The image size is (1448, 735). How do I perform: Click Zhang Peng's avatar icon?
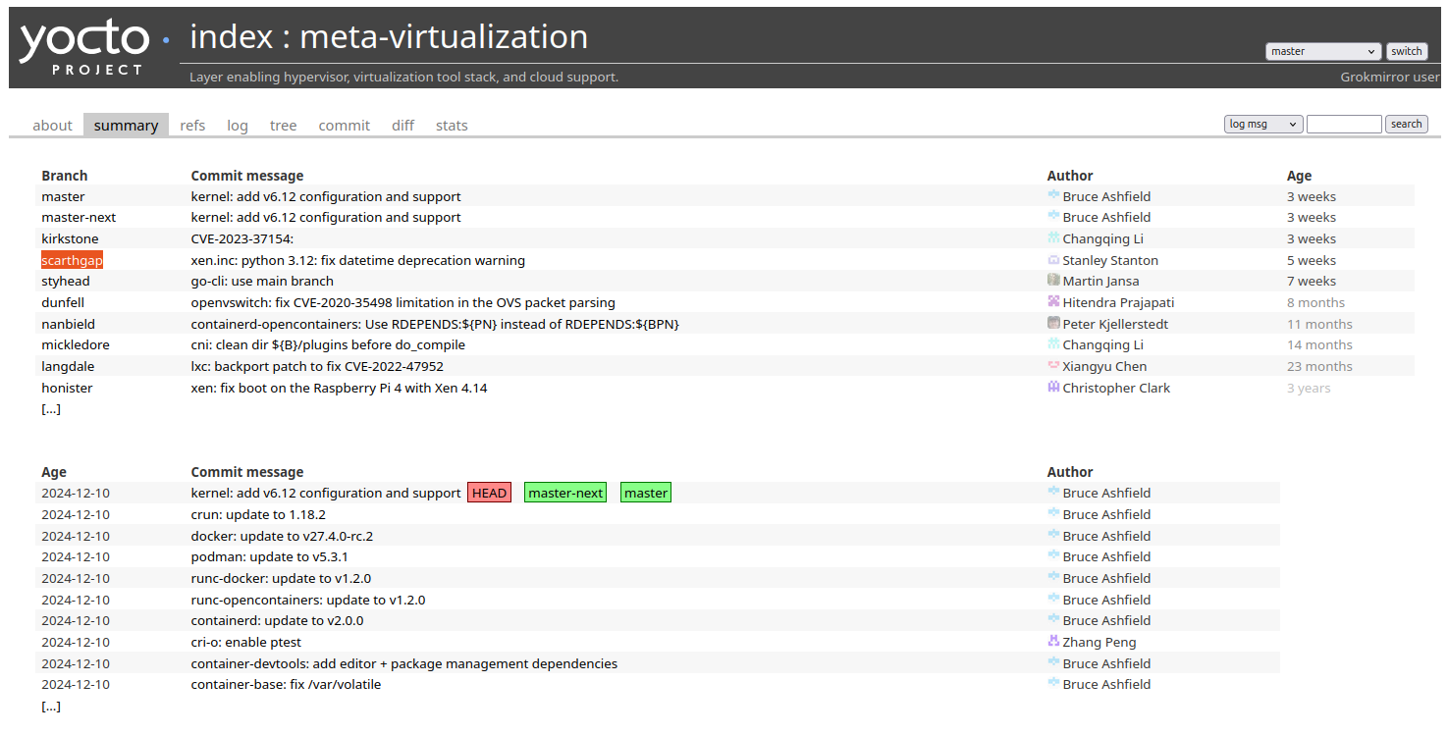(x=1052, y=642)
